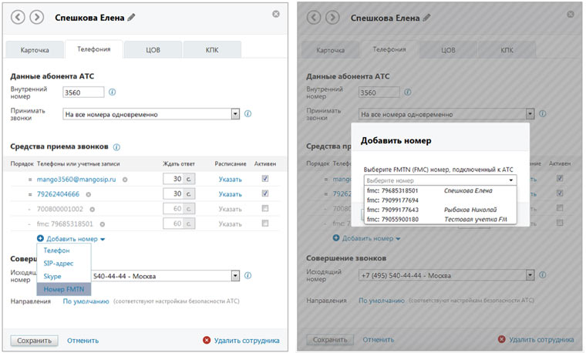The height and width of the screenshot is (353, 586).
Task: Click info icon beside left outgoing number dropdown
Action: pos(248,275)
